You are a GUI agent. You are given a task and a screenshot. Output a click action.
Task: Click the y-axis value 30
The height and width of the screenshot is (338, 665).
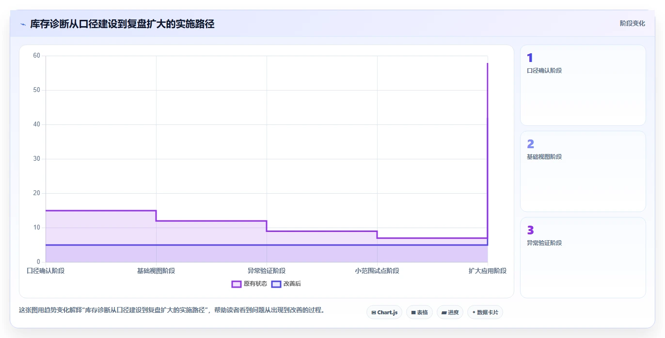point(36,159)
